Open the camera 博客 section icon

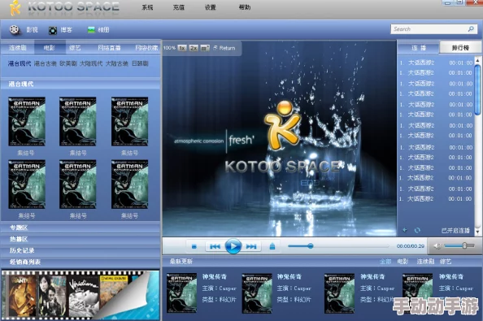tap(53, 30)
